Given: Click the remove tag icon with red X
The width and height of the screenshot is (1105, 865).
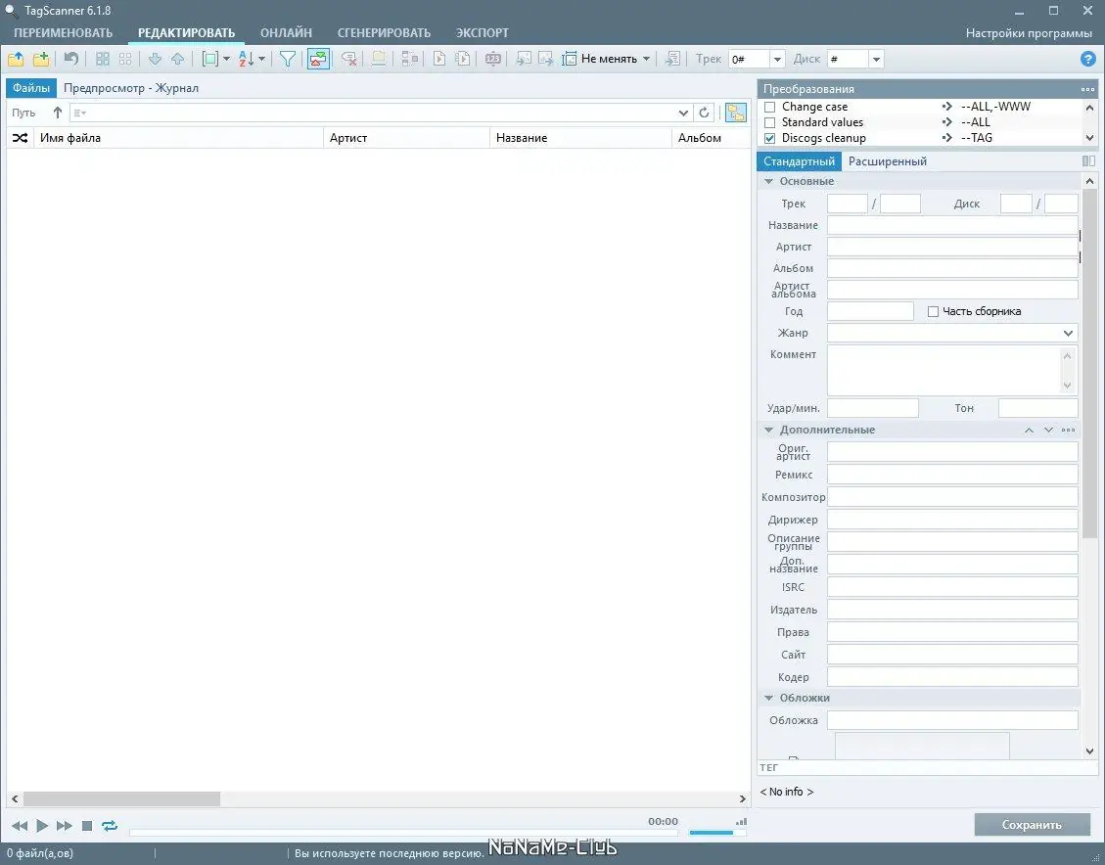Looking at the screenshot, I should point(348,59).
